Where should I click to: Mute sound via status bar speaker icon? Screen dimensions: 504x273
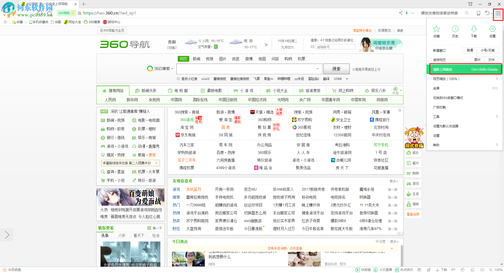pyautogui.click(x=482, y=270)
